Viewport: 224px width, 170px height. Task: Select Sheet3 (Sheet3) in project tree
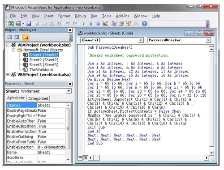point(44,65)
